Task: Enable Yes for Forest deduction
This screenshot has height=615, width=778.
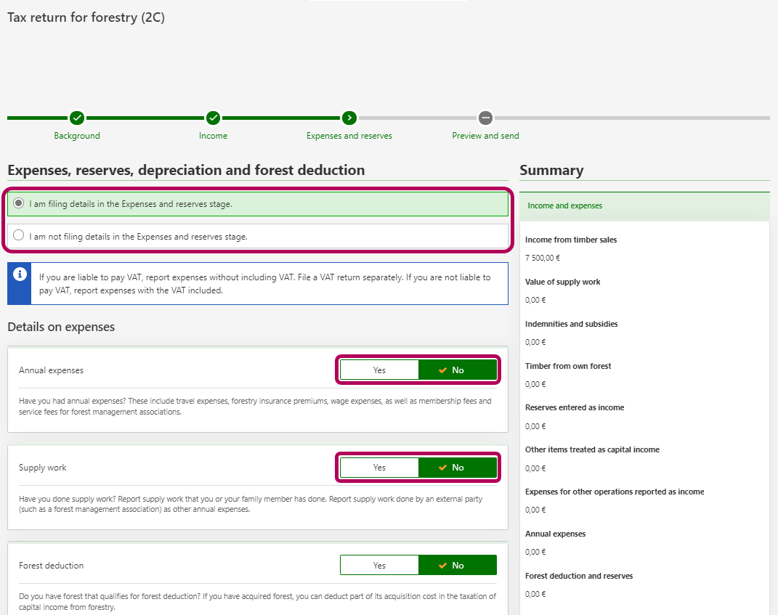Action: click(x=379, y=566)
